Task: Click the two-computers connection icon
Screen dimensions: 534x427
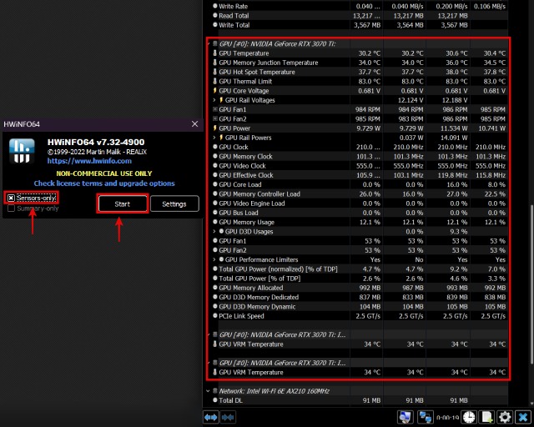Action: 426,416
